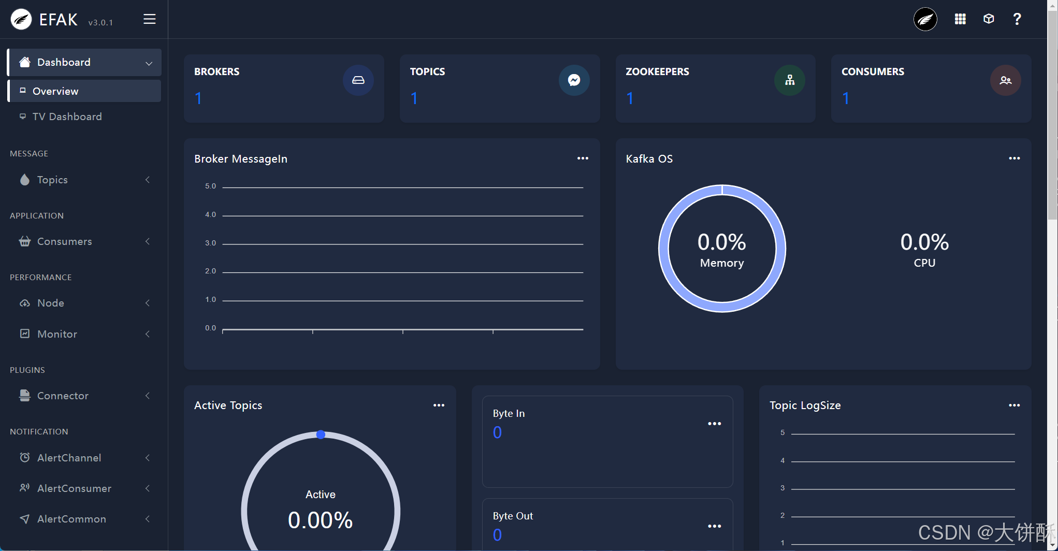Click the Brokers card disk icon
This screenshot has height=551, width=1058.
click(358, 80)
